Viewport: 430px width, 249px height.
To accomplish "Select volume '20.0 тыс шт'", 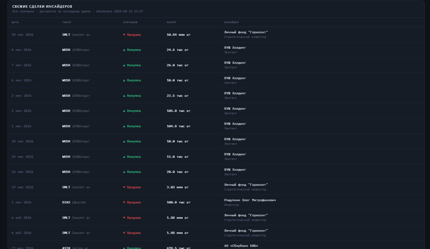I will click(178, 172).
